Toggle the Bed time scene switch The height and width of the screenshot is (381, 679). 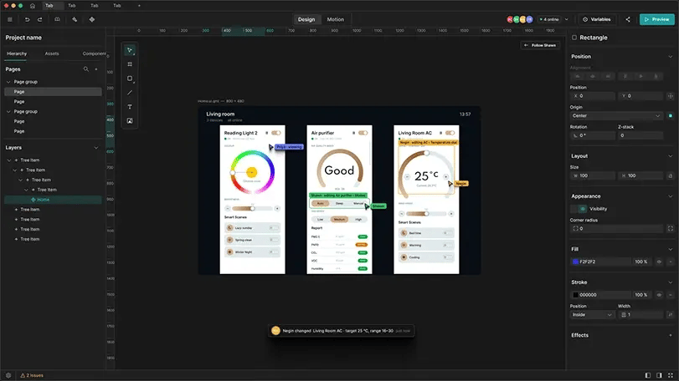coord(447,233)
